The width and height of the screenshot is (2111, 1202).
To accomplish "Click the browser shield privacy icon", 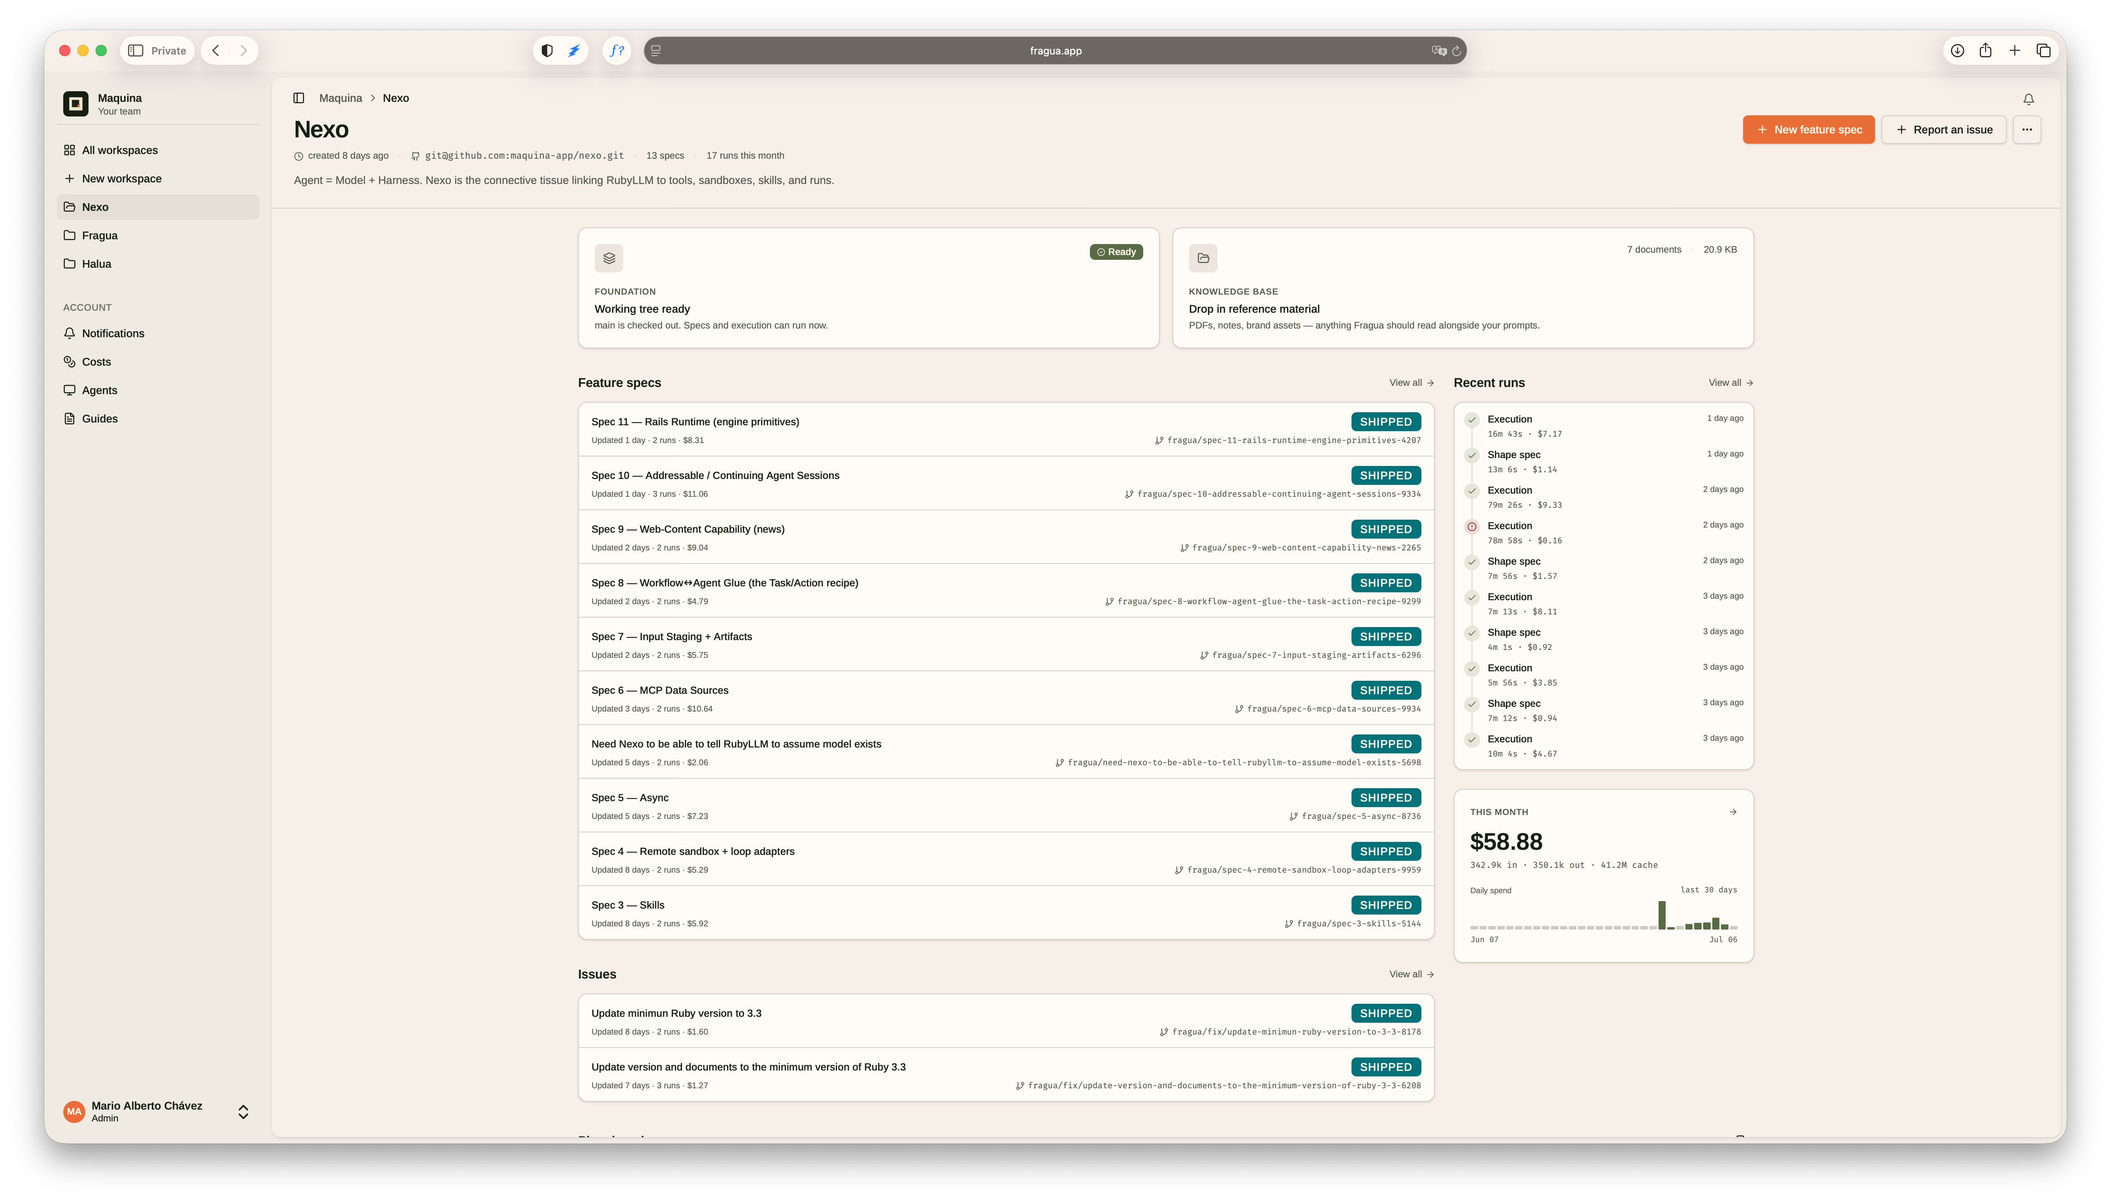I will (547, 51).
